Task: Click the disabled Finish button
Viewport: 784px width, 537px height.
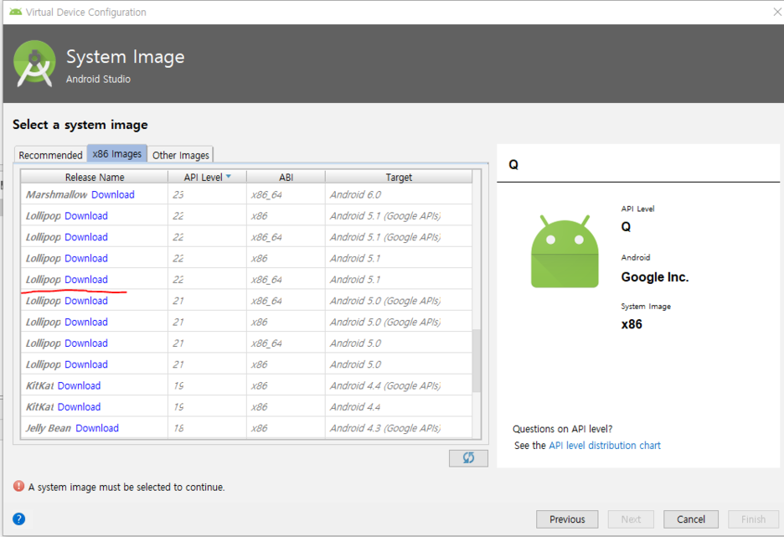Action: tap(753, 519)
